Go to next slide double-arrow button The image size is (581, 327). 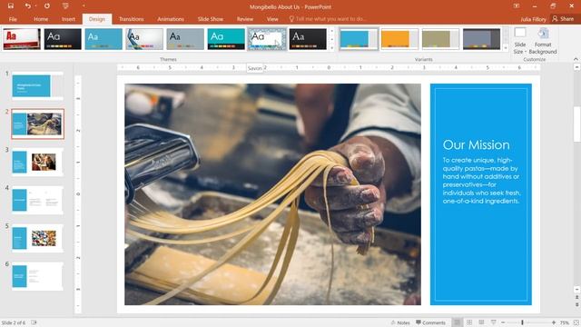pos(577,304)
